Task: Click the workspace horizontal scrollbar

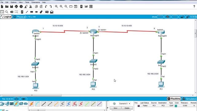Action: pos(32,95)
